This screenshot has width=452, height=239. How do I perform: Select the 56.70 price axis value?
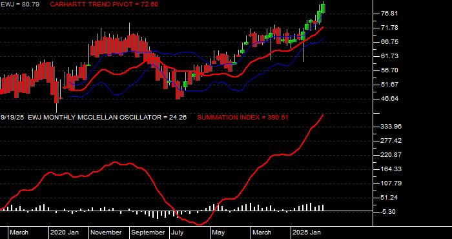pyautogui.click(x=390, y=70)
